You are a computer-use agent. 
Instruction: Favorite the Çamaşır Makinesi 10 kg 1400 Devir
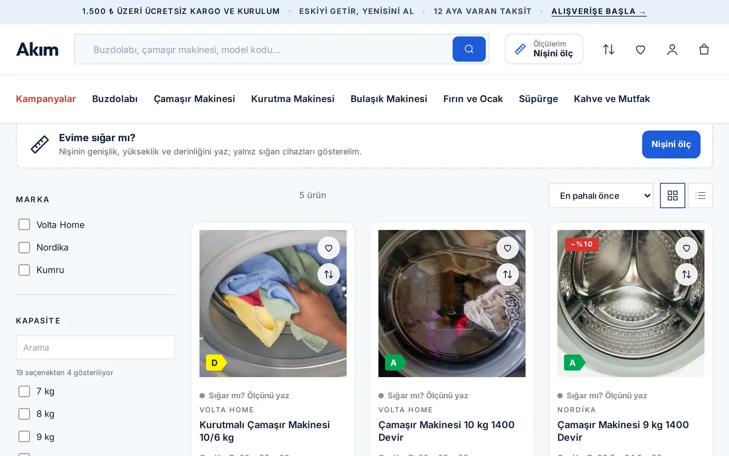tap(508, 248)
